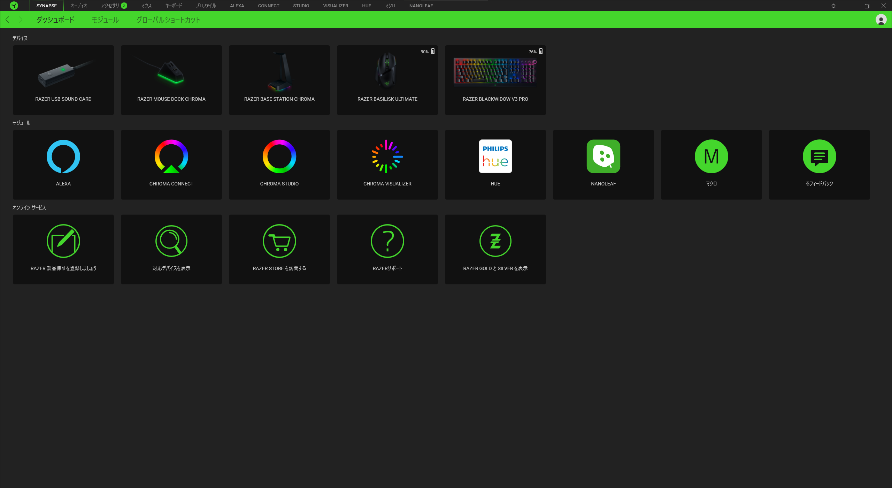Switch to the NANOLEAF top tab

tap(421, 6)
